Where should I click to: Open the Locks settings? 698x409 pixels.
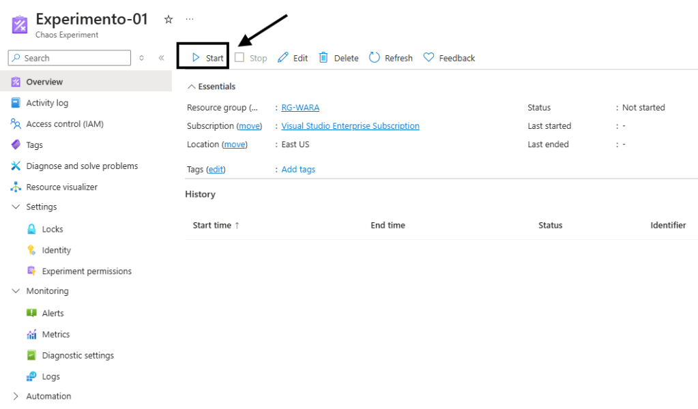coord(53,229)
